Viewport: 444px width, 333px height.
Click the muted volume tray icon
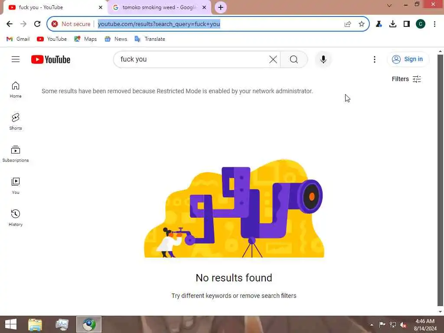403,325
